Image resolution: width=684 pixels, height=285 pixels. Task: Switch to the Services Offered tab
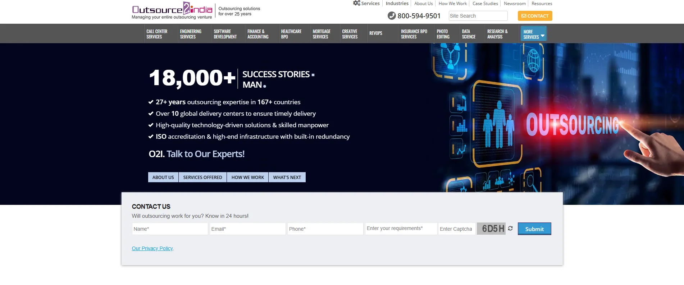[202, 177]
